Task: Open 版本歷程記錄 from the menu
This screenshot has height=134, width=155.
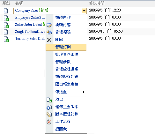Action: (x=66, y=114)
